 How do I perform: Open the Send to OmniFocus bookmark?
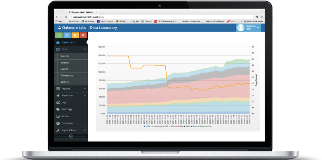pos(190,21)
